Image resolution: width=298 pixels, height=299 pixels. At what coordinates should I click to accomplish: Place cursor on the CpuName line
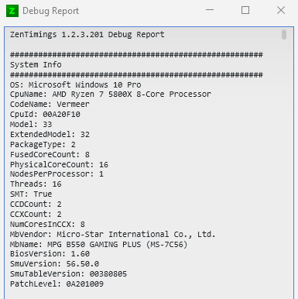click(x=111, y=95)
